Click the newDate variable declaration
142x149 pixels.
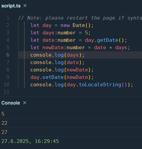click(x=53, y=48)
